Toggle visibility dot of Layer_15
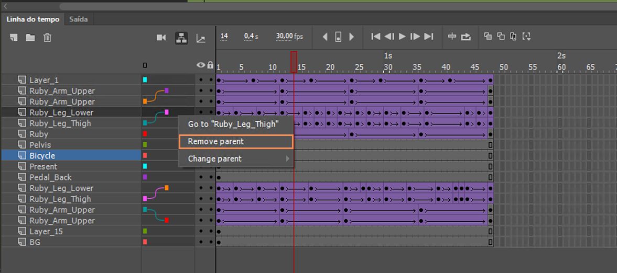 pyautogui.click(x=201, y=231)
